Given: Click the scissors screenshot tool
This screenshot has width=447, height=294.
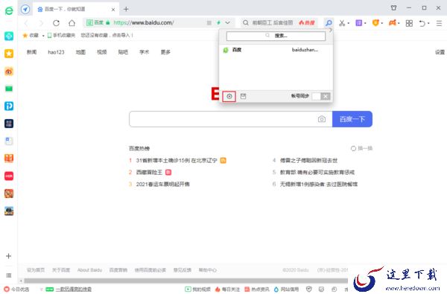Looking at the screenshot, I should (342, 23).
